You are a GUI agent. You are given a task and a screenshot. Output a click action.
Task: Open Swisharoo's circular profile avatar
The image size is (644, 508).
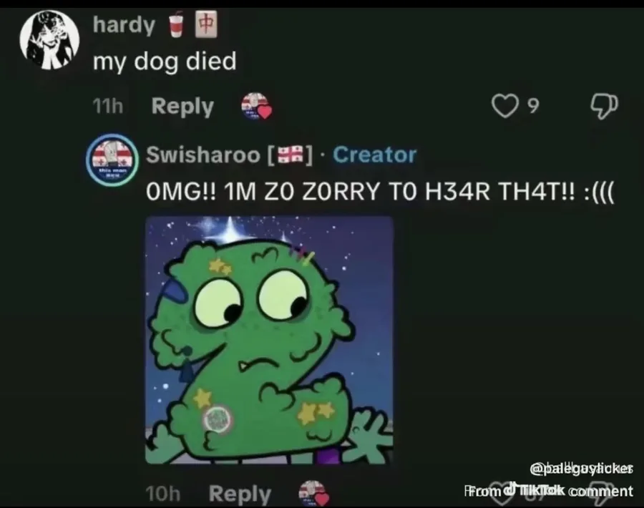(112, 160)
